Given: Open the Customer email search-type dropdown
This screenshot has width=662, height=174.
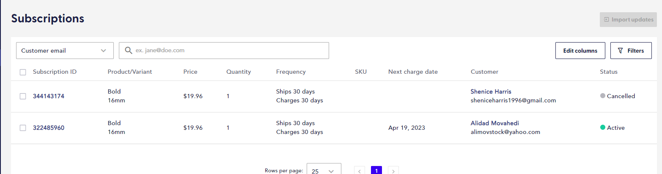Looking at the screenshot, I should click(65, 51).
